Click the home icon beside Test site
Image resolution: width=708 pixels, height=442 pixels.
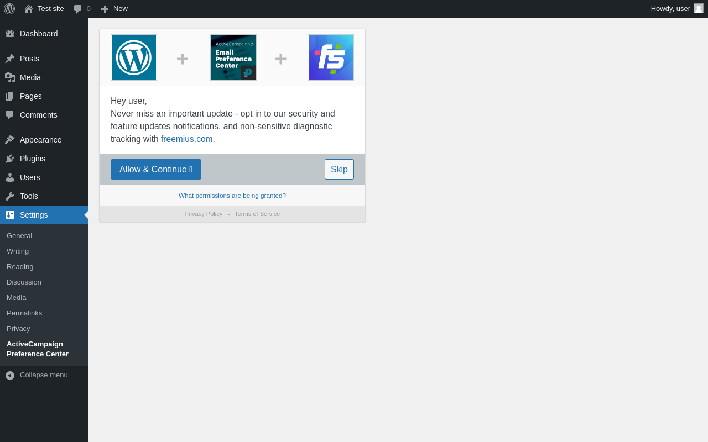coord(29,9)
